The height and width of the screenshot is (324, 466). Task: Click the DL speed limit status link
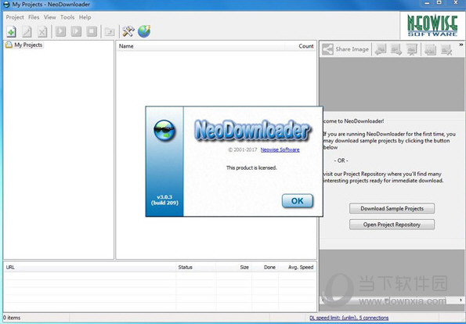[x=349, y=318]
